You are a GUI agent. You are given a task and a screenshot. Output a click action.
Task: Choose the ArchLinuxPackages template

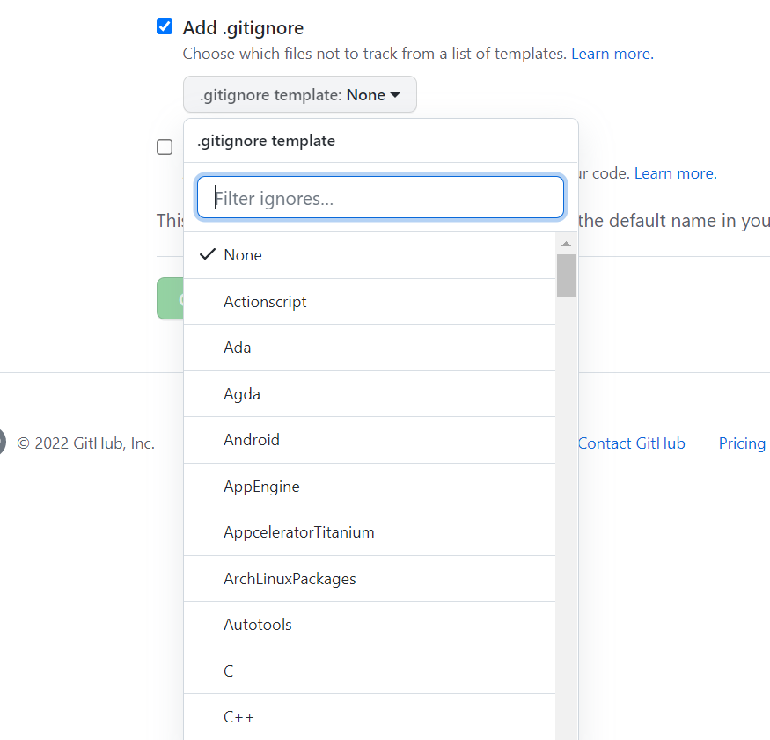pyautogui.click(x=290, y=579)
